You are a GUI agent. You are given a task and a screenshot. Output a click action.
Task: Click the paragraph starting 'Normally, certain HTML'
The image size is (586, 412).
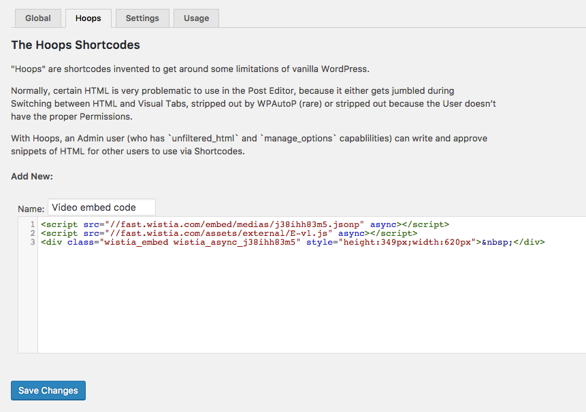[253, 104]
